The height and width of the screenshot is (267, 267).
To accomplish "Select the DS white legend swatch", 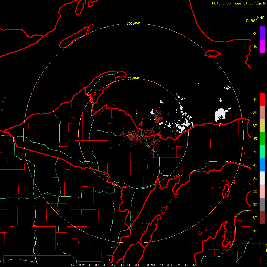I will coord(262,178).
